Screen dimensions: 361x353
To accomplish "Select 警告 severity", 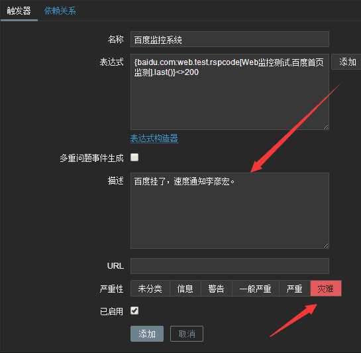I will point(217,289).
